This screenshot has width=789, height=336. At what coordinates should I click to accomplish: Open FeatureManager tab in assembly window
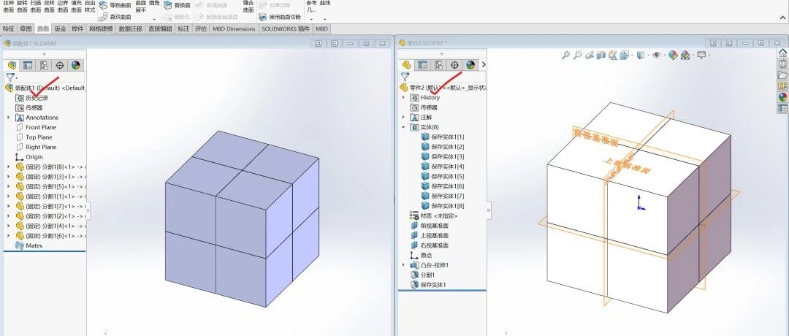coord(12,66)
